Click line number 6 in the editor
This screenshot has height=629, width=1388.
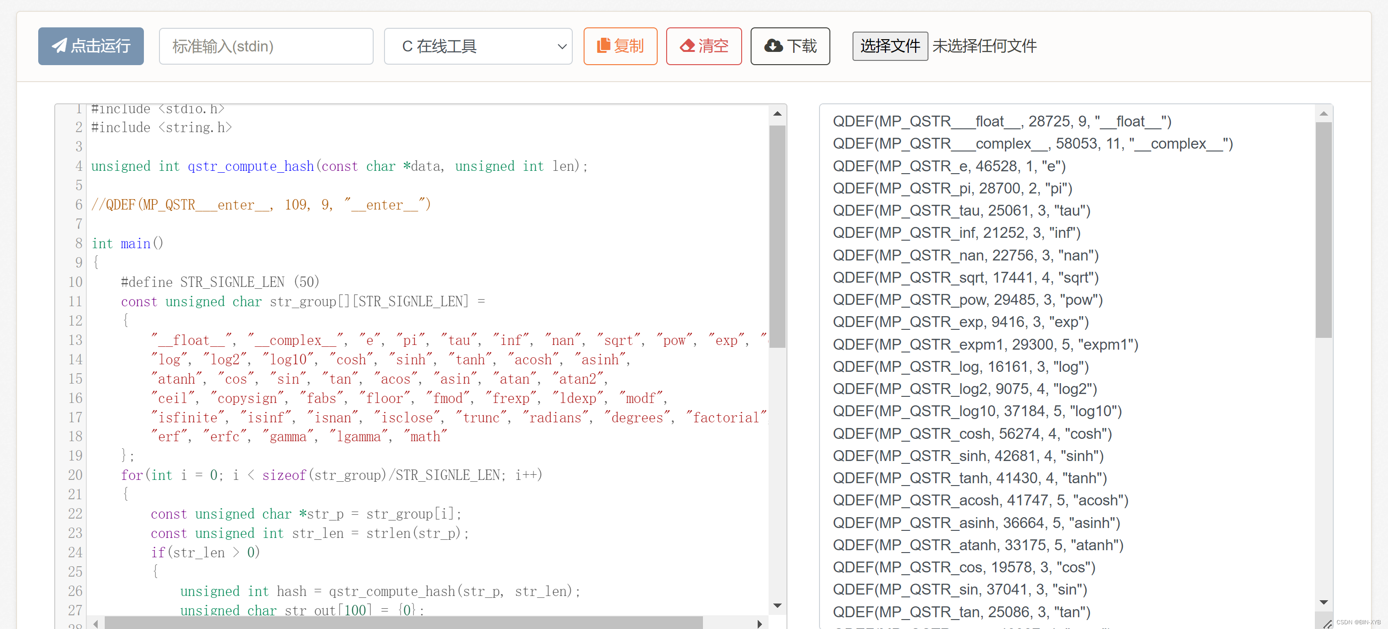point(78,204)
